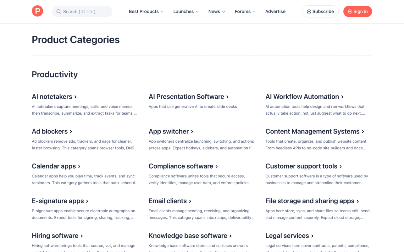Viewport: 404px width, 252px height.
Task: Expand the Launches menu
Action: (x=186, y=12)
